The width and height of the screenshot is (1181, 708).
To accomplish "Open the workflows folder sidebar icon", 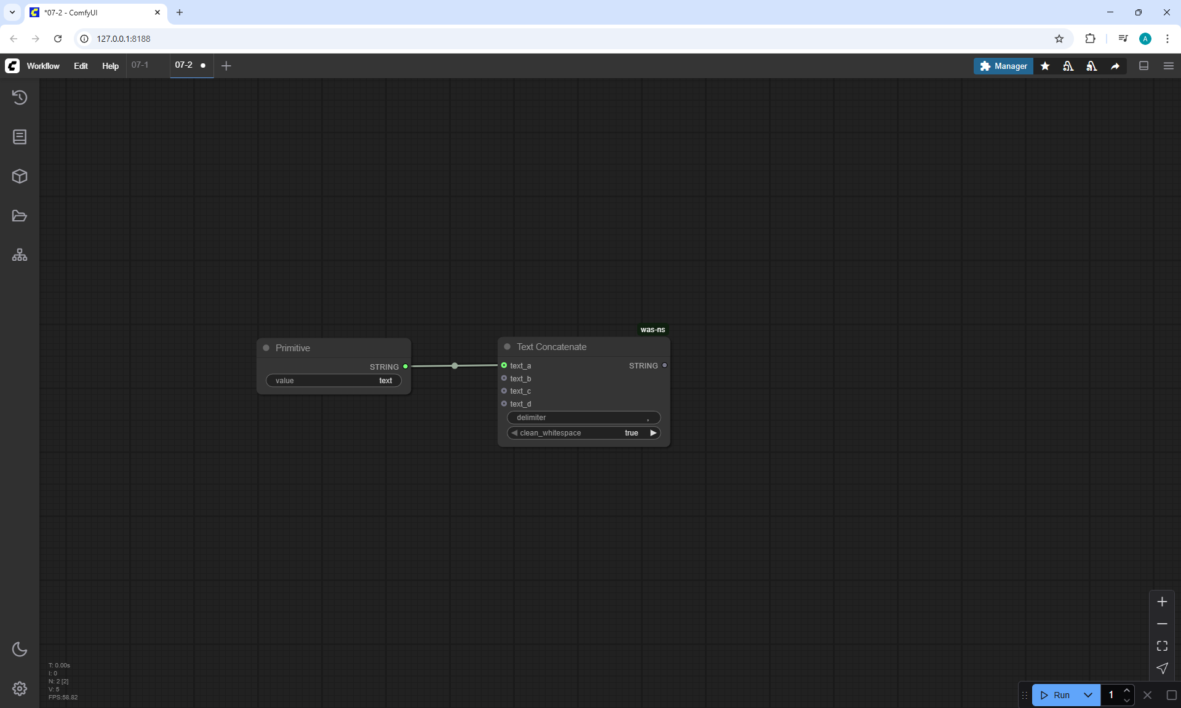I will point(20,216).
